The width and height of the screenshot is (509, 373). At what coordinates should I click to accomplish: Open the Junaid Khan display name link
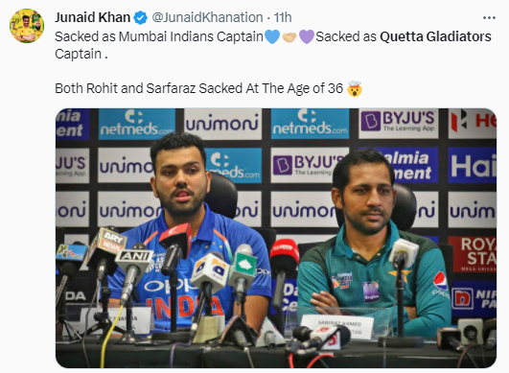pyautogui.click(x=93, y=17)
